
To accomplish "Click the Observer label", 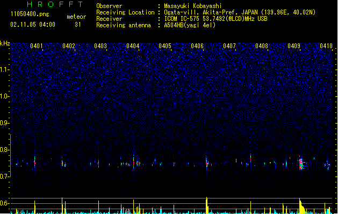I will [109, 6].
